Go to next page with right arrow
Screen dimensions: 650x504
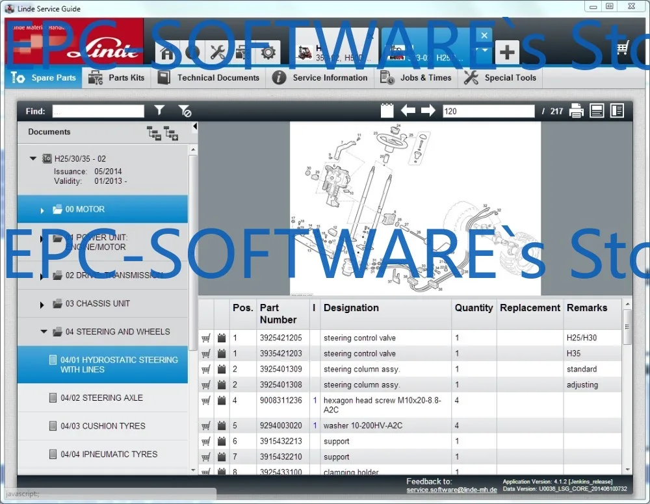tap(428, 111)
